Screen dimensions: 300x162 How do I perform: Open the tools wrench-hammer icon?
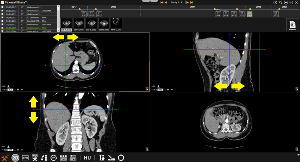[x=5, y=158]
